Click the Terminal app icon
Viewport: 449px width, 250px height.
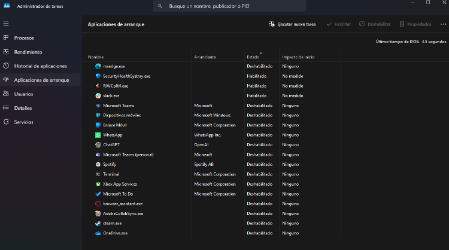pos(98,174)
